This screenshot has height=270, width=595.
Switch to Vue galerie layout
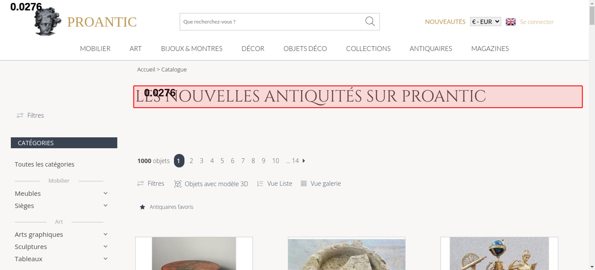click(x=321, y=183)
